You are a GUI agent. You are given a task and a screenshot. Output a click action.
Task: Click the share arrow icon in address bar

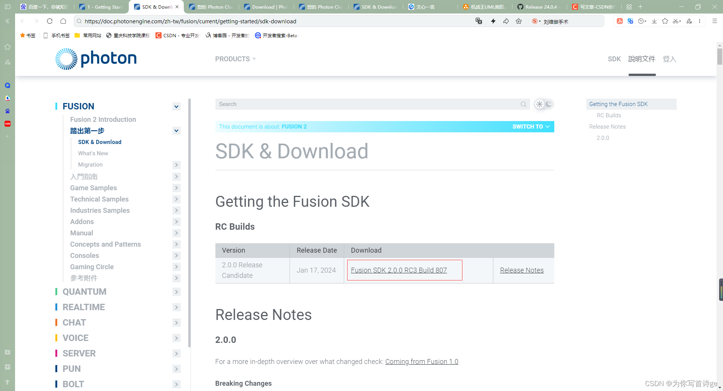506,21
